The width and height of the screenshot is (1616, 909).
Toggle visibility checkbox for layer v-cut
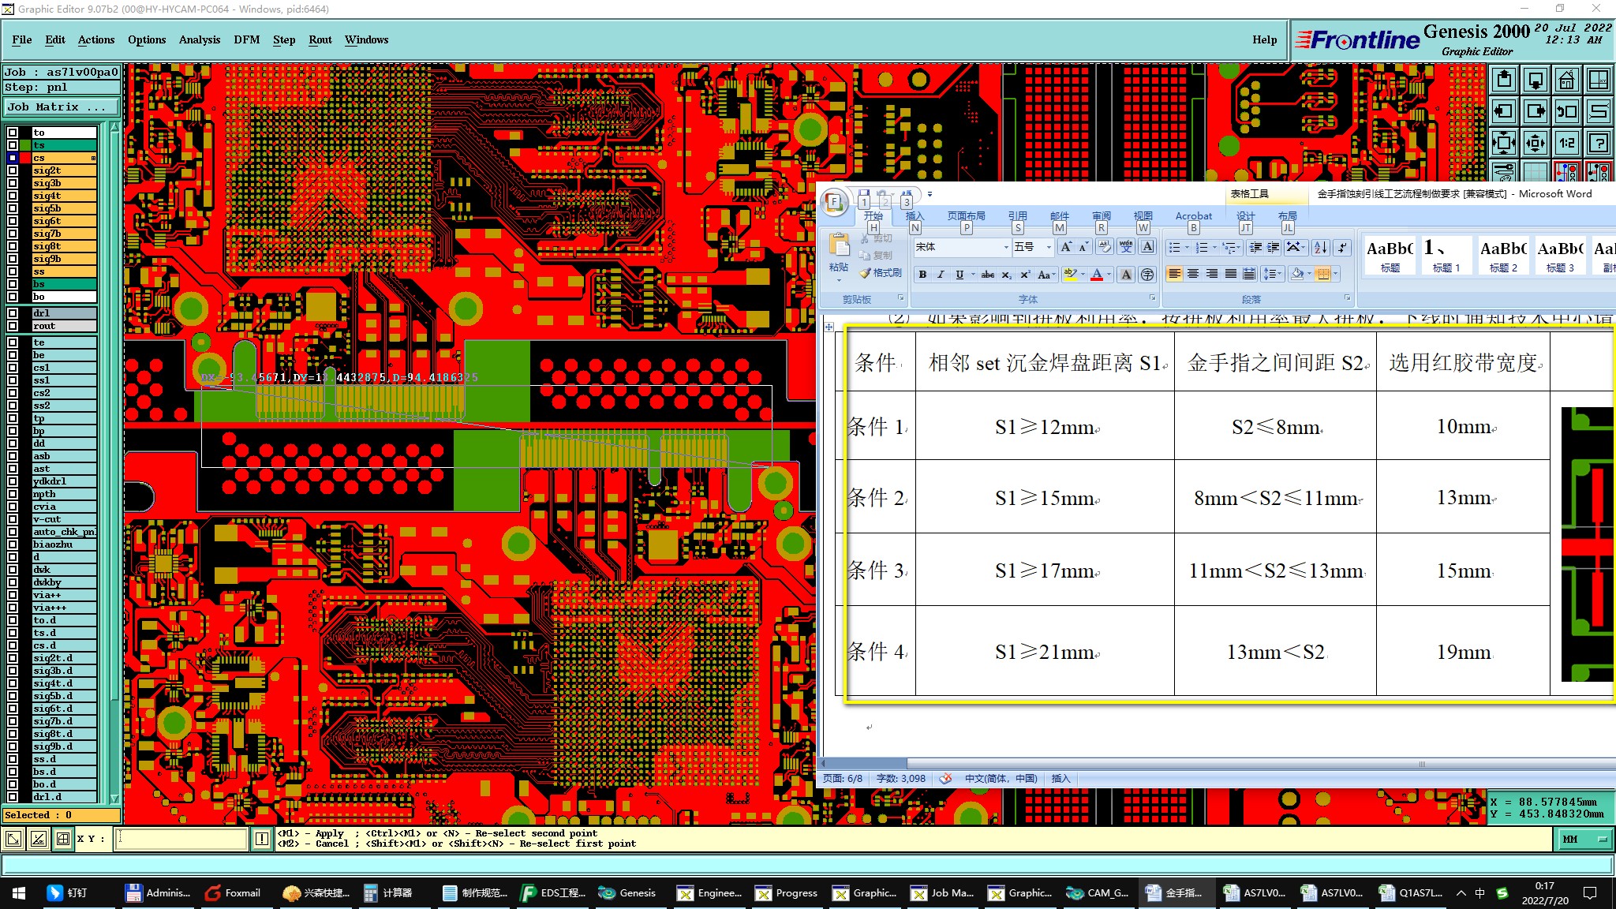click(x=13, y=519)
